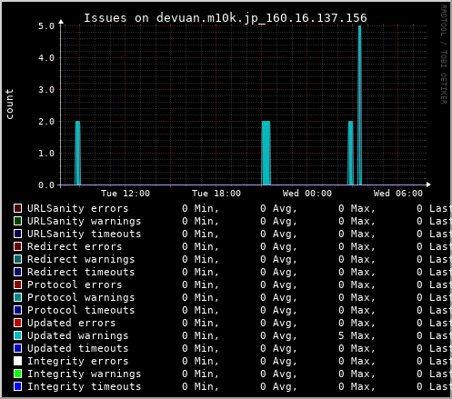Select the Integrity warnings green swatch
This screenshot has height=399, width=452.
pyautogui.click(x=17, y=374)
